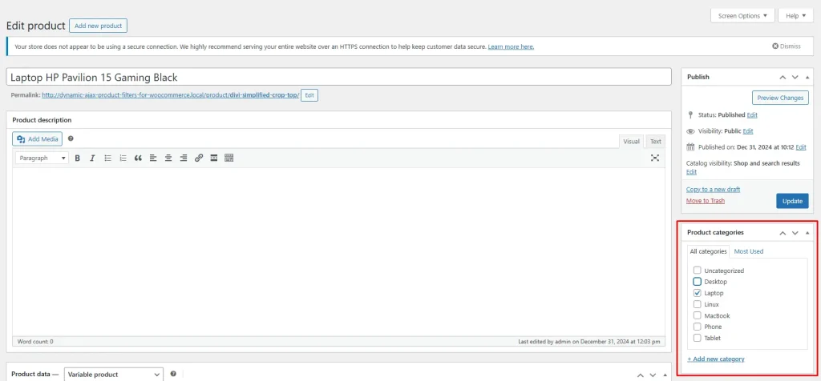Check the Desktop category

coord(697,282)
